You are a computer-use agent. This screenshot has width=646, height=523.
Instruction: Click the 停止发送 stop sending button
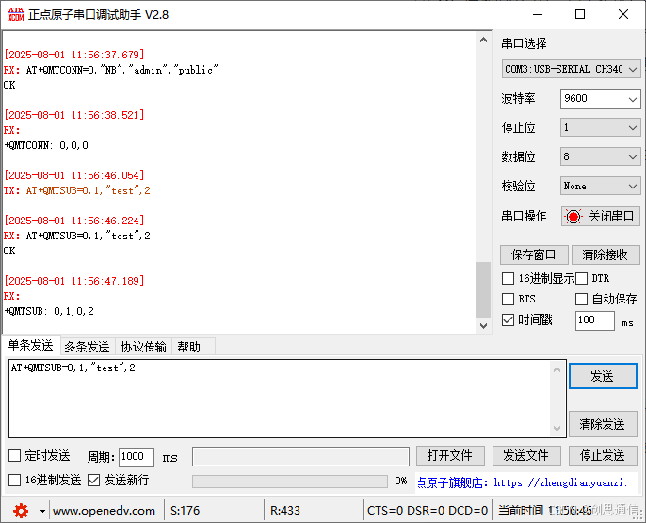pos(603,455)
